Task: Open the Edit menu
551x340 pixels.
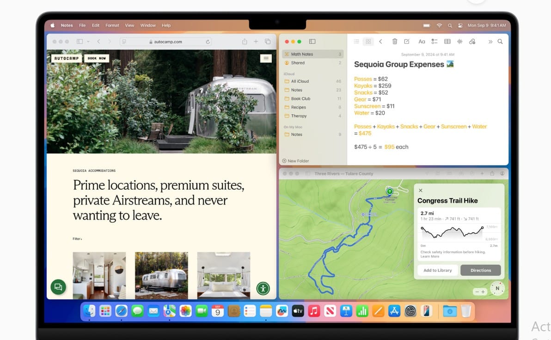Action: (96, 25)
